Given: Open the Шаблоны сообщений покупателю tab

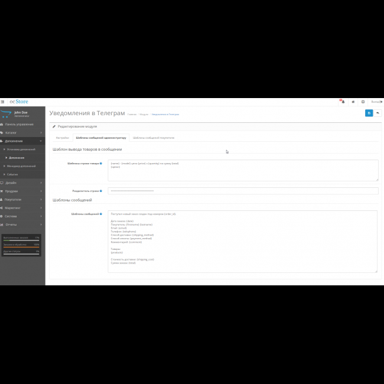Looking at the screenshot, I should [153, 137].
